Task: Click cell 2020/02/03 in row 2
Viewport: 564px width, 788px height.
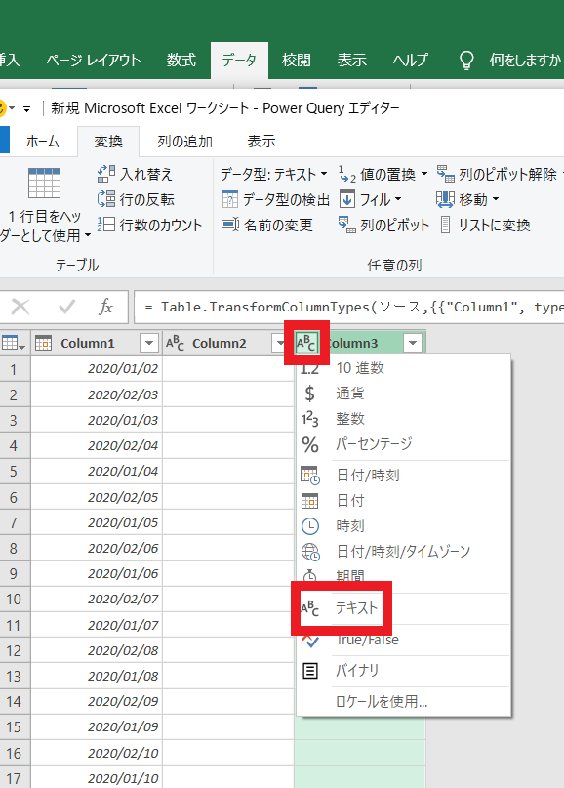Action: point(97,394)
